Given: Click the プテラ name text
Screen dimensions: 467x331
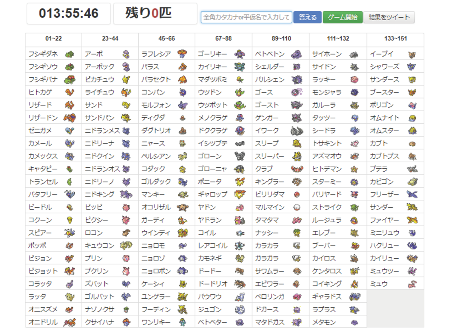Looking at the screenshot, I should tap(379, 169).
